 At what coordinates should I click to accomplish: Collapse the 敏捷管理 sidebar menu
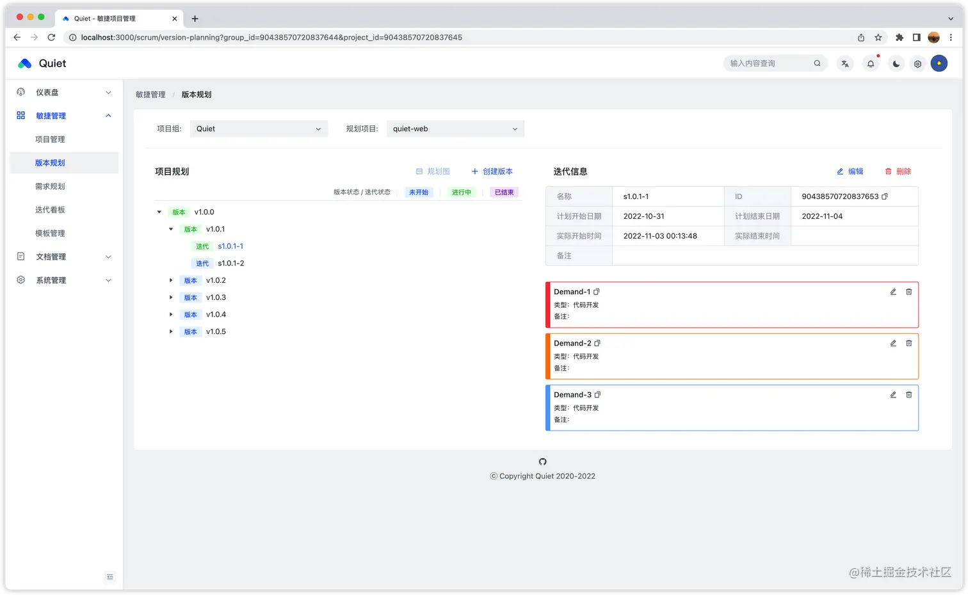point(64,116)
